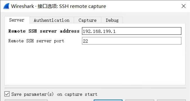Viewport: 190px width, 101px height.
Task: Click the rightmost button at the dialog bottom
Action: tap(171, 100)
